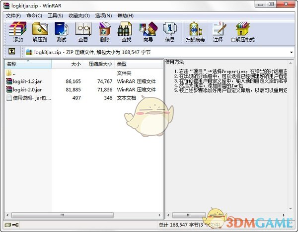Sort by the 大小 column header

(67, 64)
